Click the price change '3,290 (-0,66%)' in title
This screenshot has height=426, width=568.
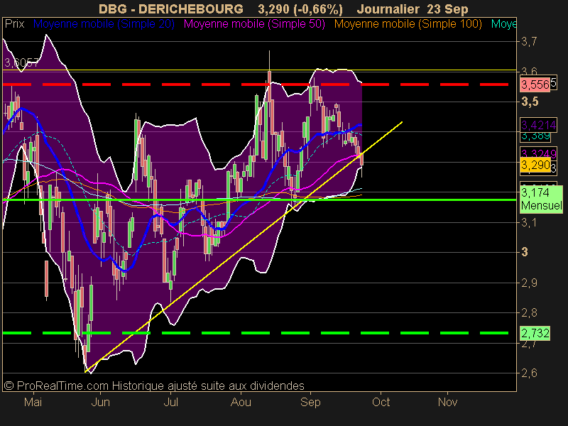(300, 9)
